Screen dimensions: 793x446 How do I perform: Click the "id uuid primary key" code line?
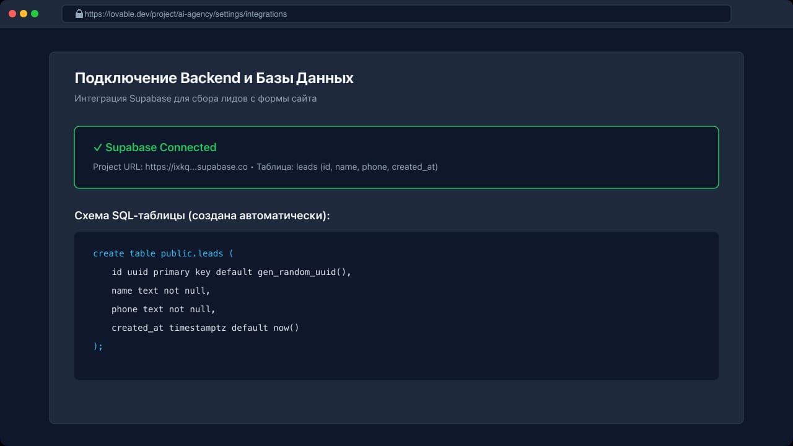231,272
